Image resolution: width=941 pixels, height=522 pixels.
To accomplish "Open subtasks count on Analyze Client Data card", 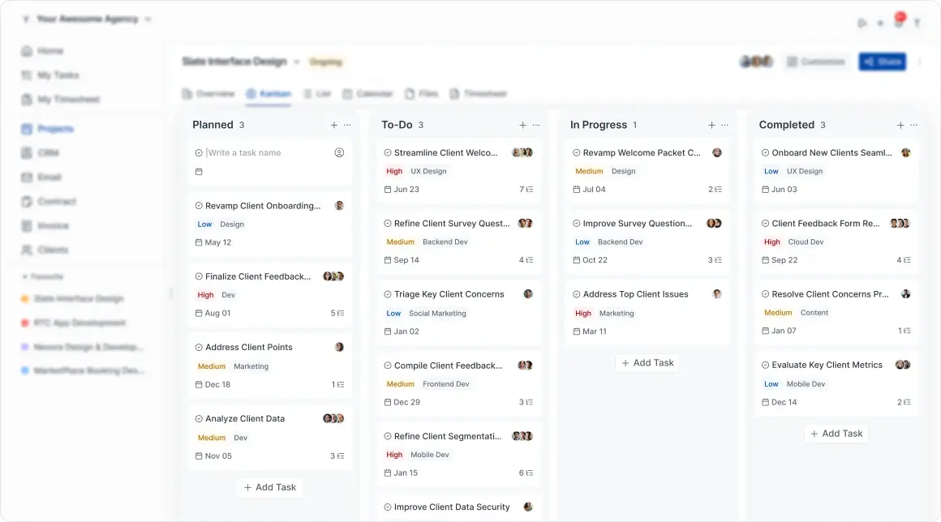I will coord(337,456).
